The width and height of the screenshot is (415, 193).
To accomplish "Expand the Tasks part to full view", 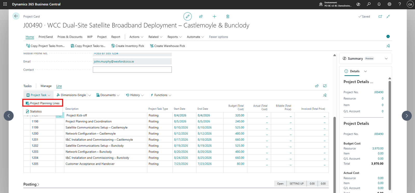I will pyautogui.click(x=325, y=86).
